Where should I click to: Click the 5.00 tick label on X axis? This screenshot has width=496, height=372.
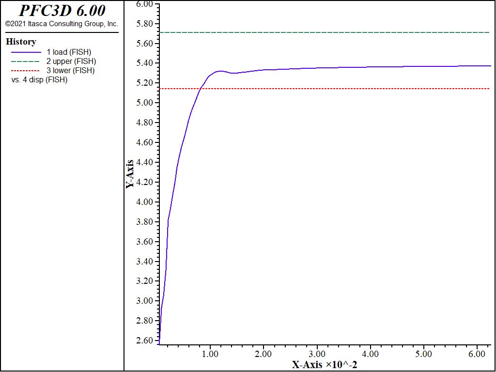click(424, 354)
